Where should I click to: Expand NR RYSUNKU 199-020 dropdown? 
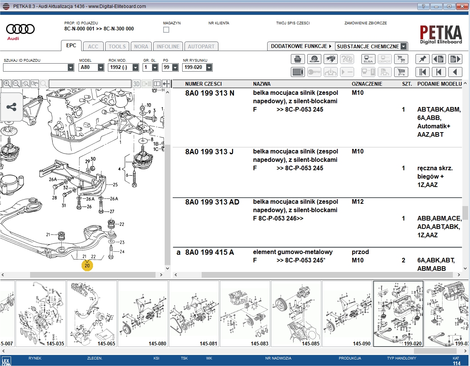[x=209, y=67]
